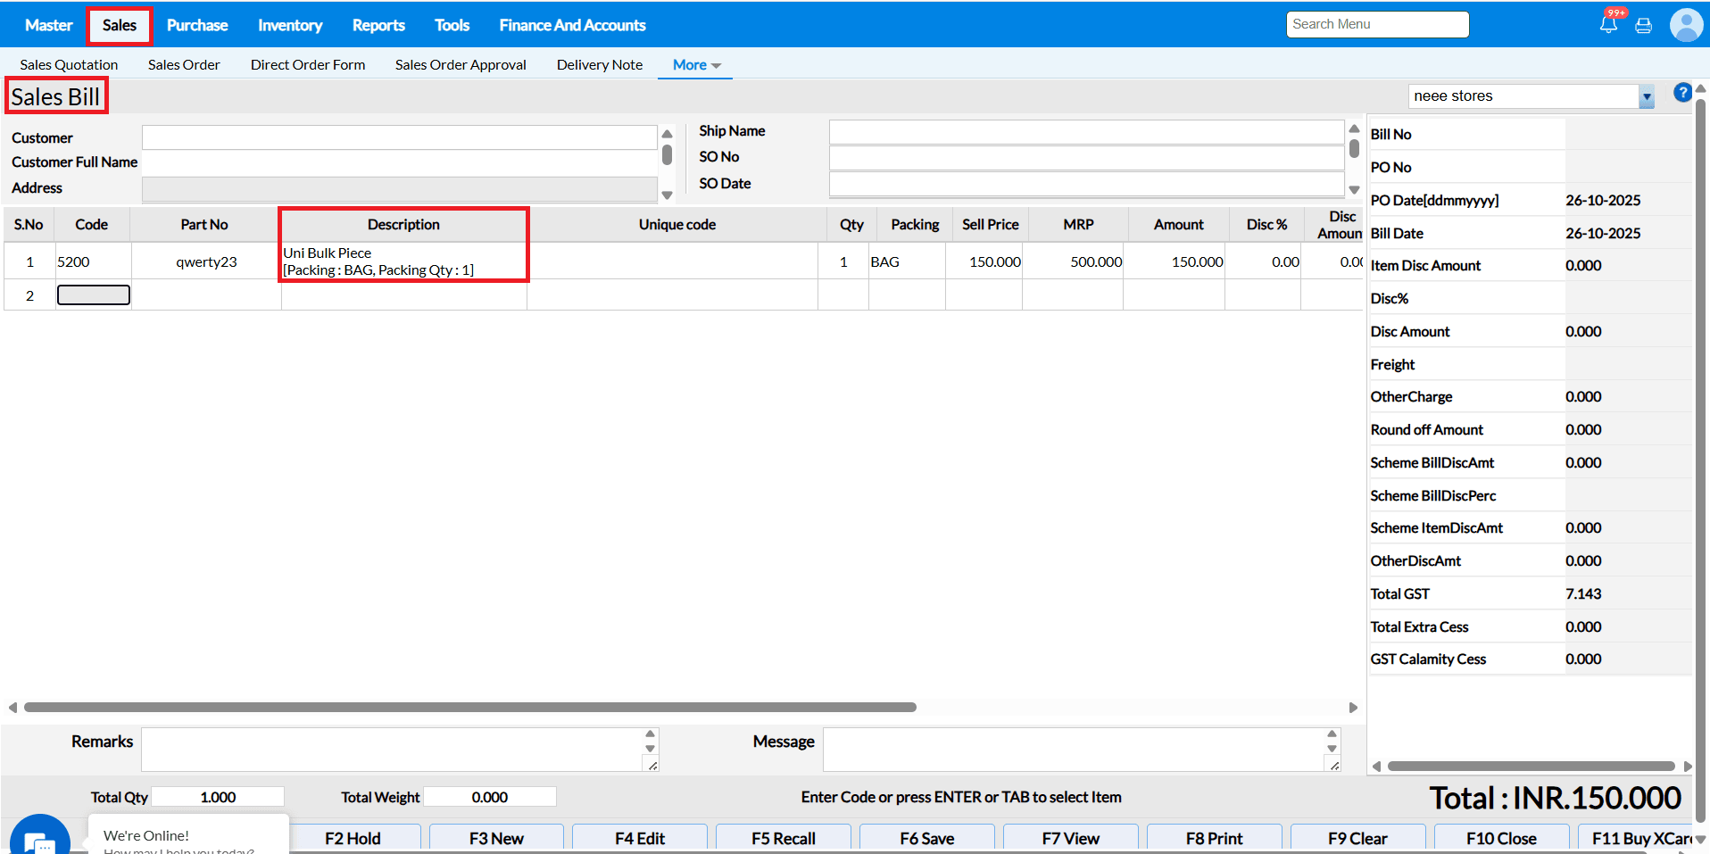1710x854 pixels.
Task: Click the part number qwerty23
Action: click(206, 261)
